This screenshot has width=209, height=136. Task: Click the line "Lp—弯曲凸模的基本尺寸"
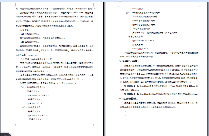[144, 25]
